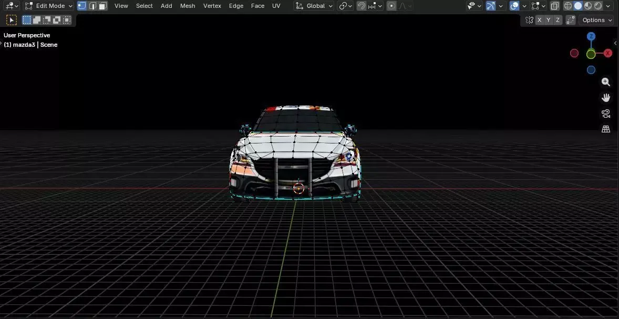Switch to rendered viewport shading
Image resolution: width=619 pixels, height=319 pixels.
click(x=598, y=6)
